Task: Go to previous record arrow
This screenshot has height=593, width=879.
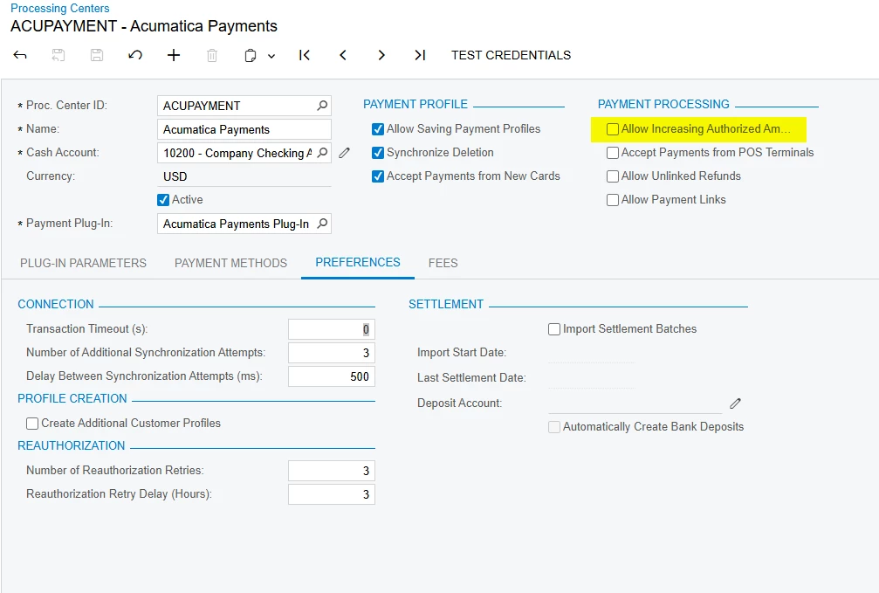Action: (343, 55)
